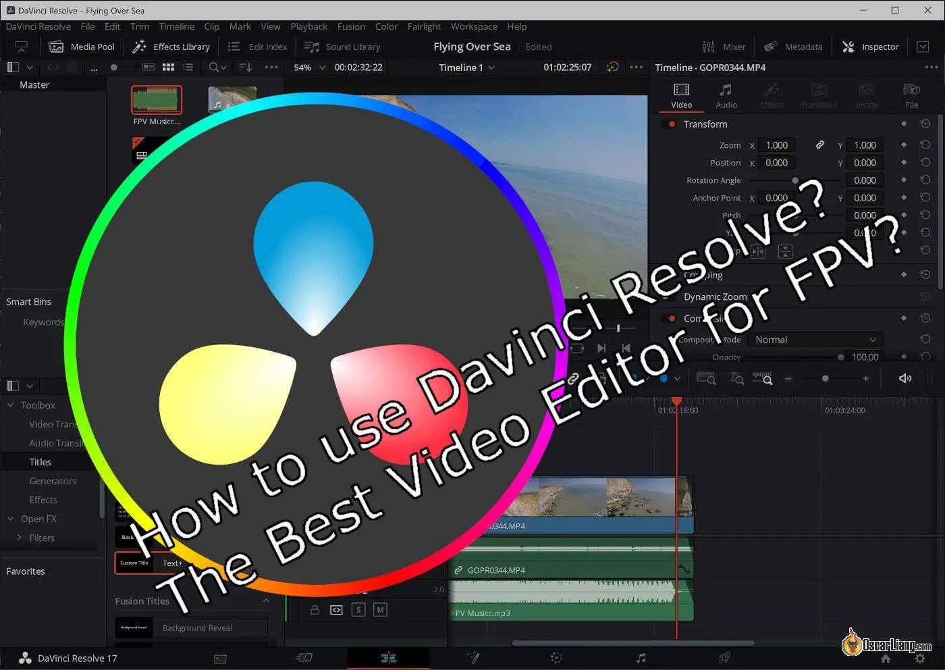Adjust the Opacity slider
The height and width of the screenshot is (670, 945).
click(x=840, y=357)
